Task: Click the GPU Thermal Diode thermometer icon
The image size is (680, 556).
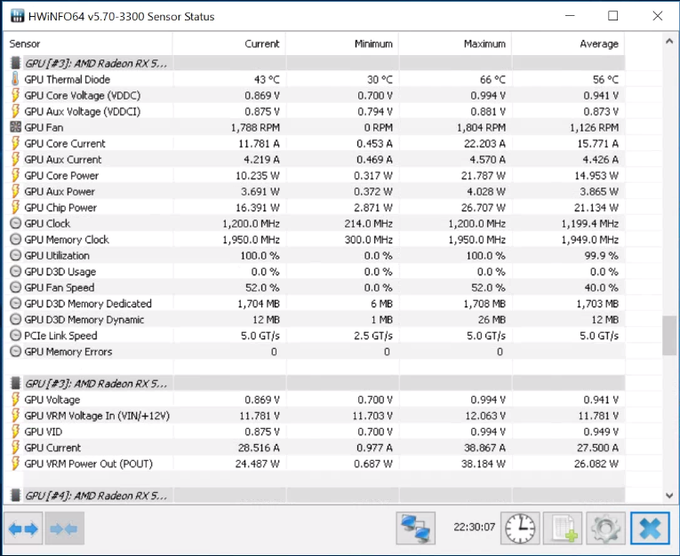Action: [15, 79]
